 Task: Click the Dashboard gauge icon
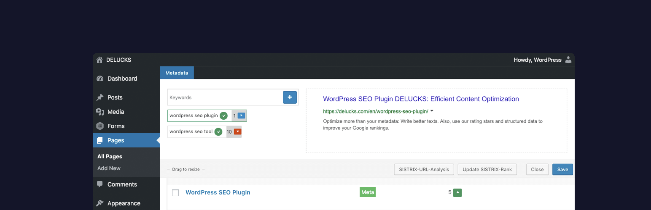tap(100, 79)
